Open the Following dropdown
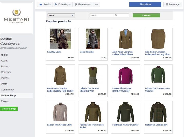Screen dimensions: 184x137 tap(63, 4)
